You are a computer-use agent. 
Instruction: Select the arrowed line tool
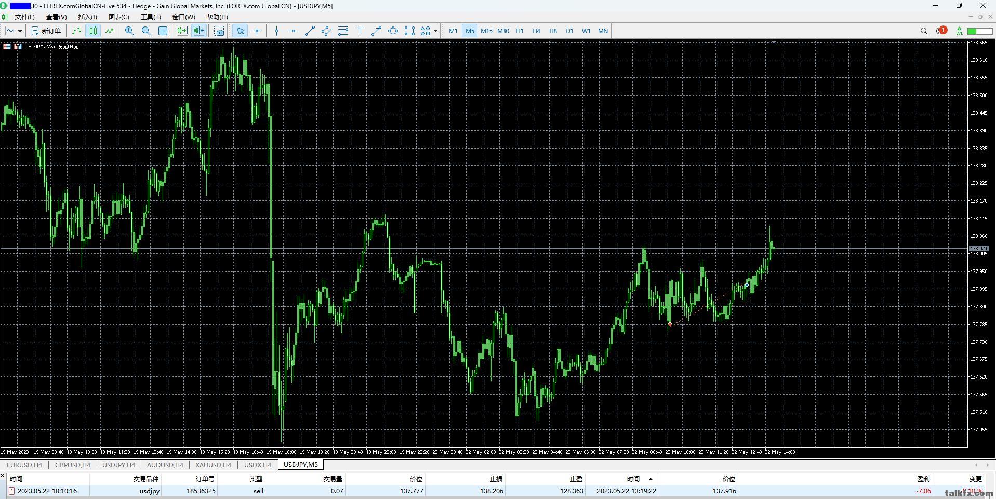click(x=376, y=31)
